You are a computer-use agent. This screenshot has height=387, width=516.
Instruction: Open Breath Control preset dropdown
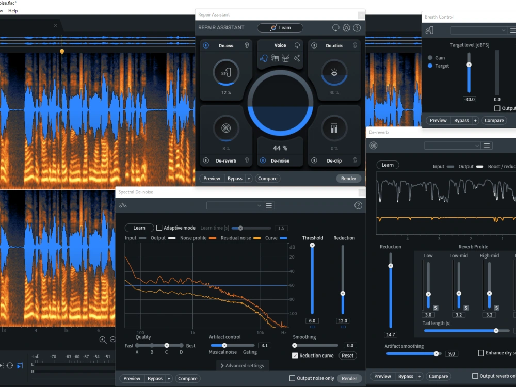coord(478,30)
